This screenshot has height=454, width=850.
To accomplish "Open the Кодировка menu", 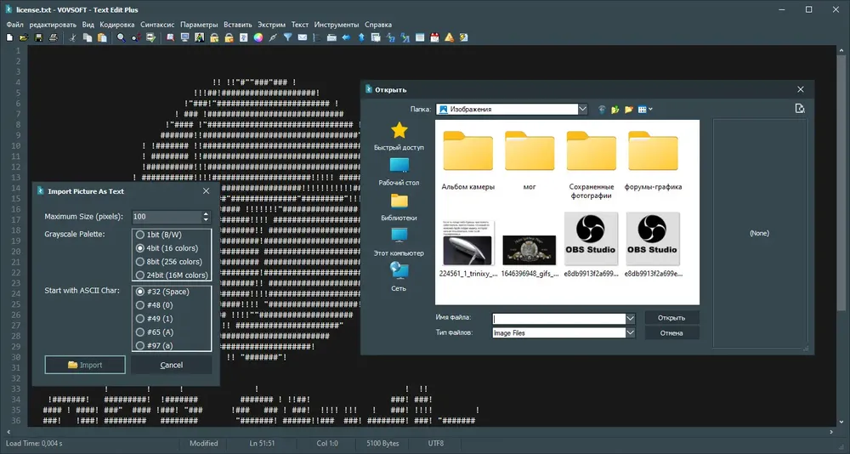I will tap(117, 25).
